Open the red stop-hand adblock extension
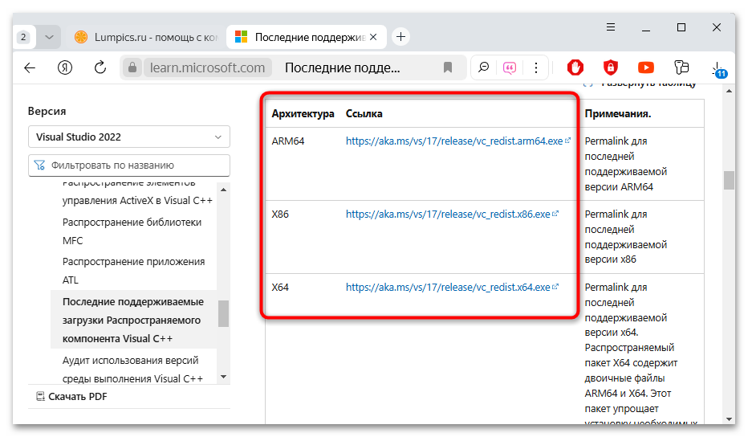The height and width of the screenshot is (437, 748). click(x=575, y=67)
